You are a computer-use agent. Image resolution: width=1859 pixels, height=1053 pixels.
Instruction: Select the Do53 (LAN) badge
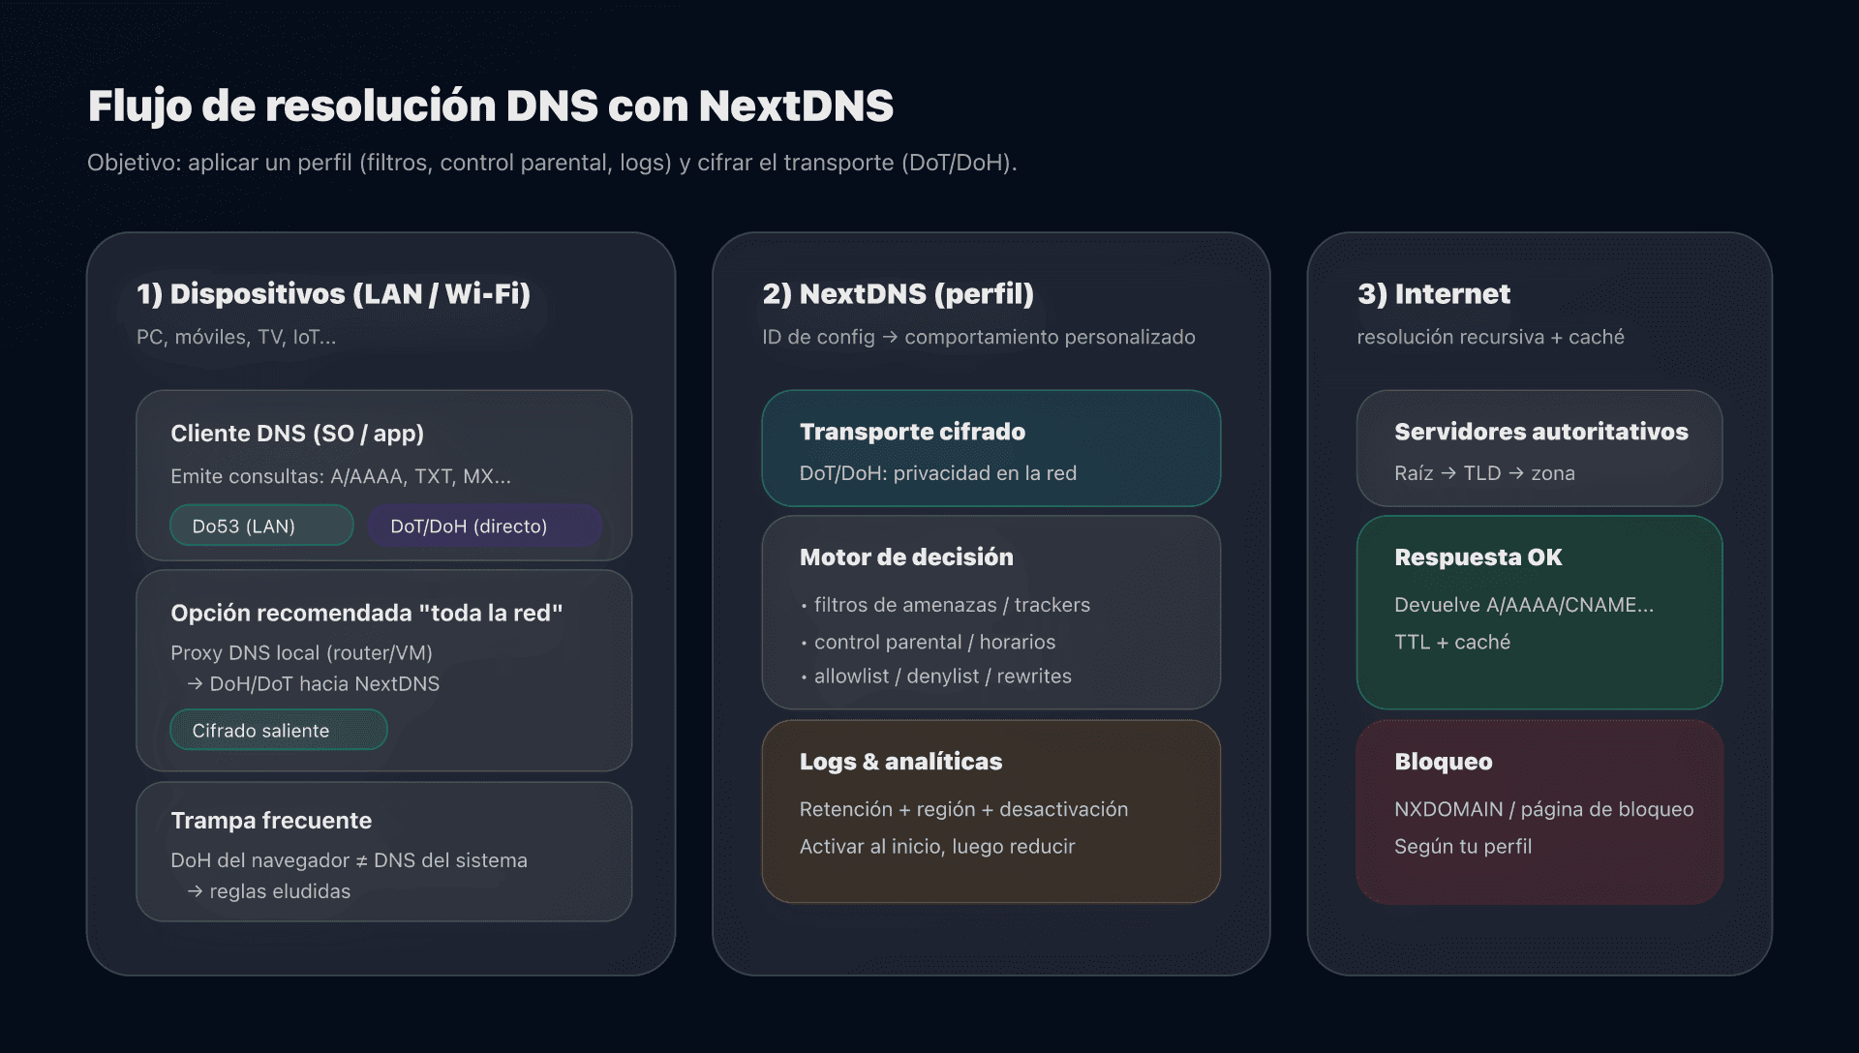pyautogui.click(x=260, y=525)
